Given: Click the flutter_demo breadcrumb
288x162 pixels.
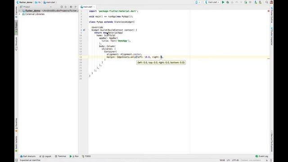Looking at the screenshot, I should (x=24, y=2).
